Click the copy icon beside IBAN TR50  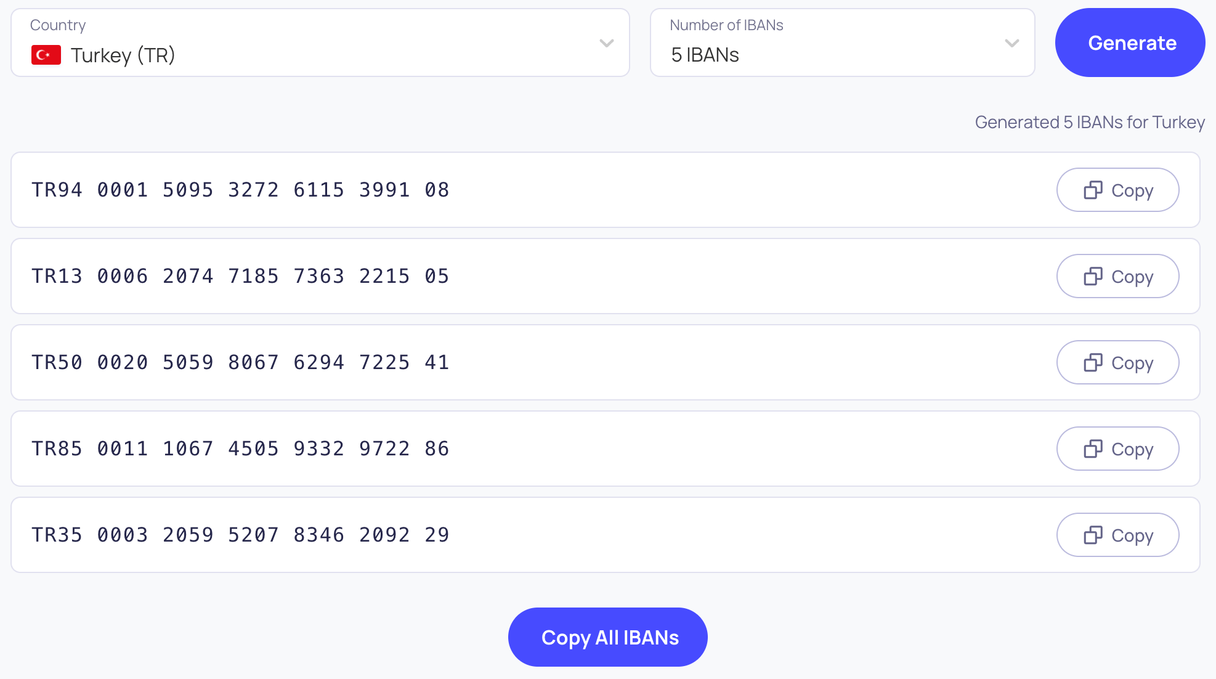tap(1093, 362)
